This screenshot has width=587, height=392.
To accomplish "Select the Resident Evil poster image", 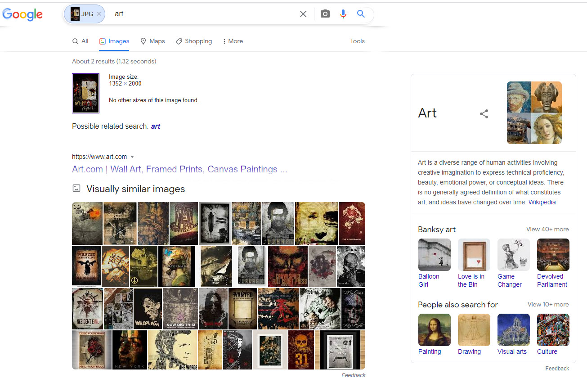I will [x=87, y=309].
